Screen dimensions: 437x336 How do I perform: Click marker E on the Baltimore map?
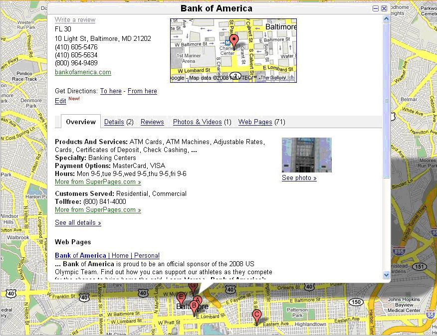tap(182, 297)
